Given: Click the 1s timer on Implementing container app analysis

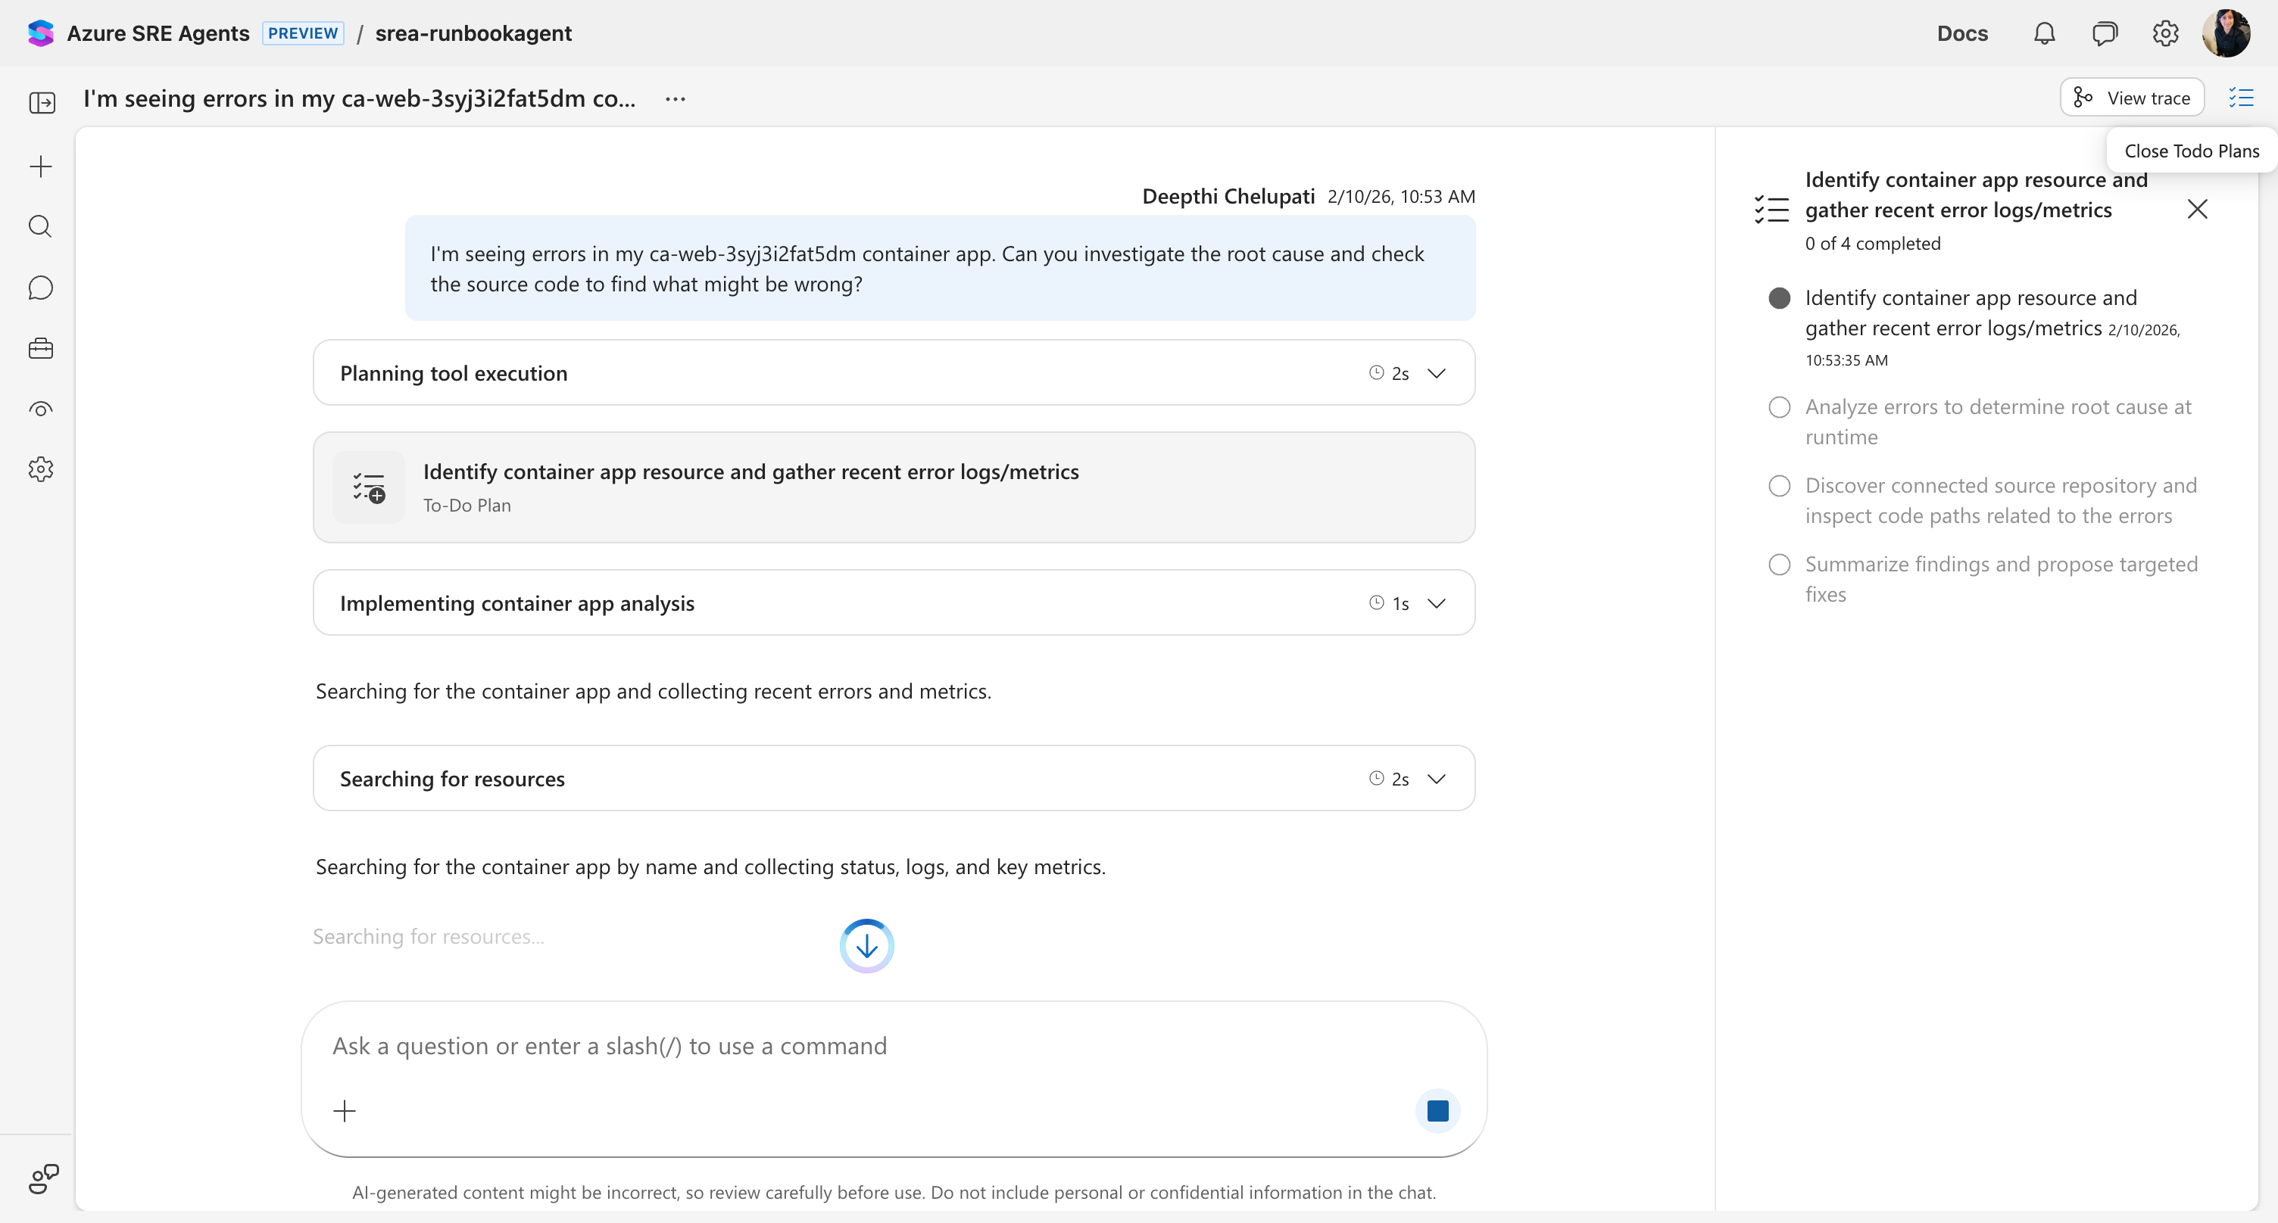Looking at the screenshot, I should coord(1389,602).
